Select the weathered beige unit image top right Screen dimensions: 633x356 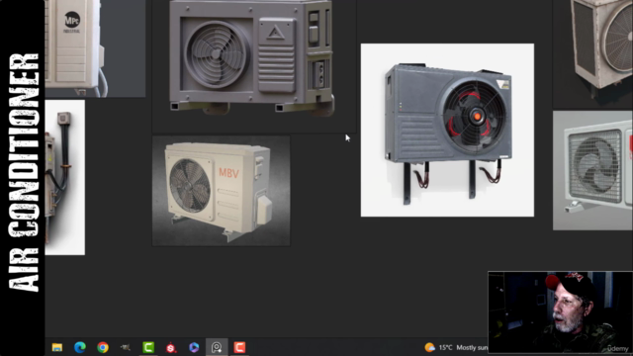coord(592,53)
